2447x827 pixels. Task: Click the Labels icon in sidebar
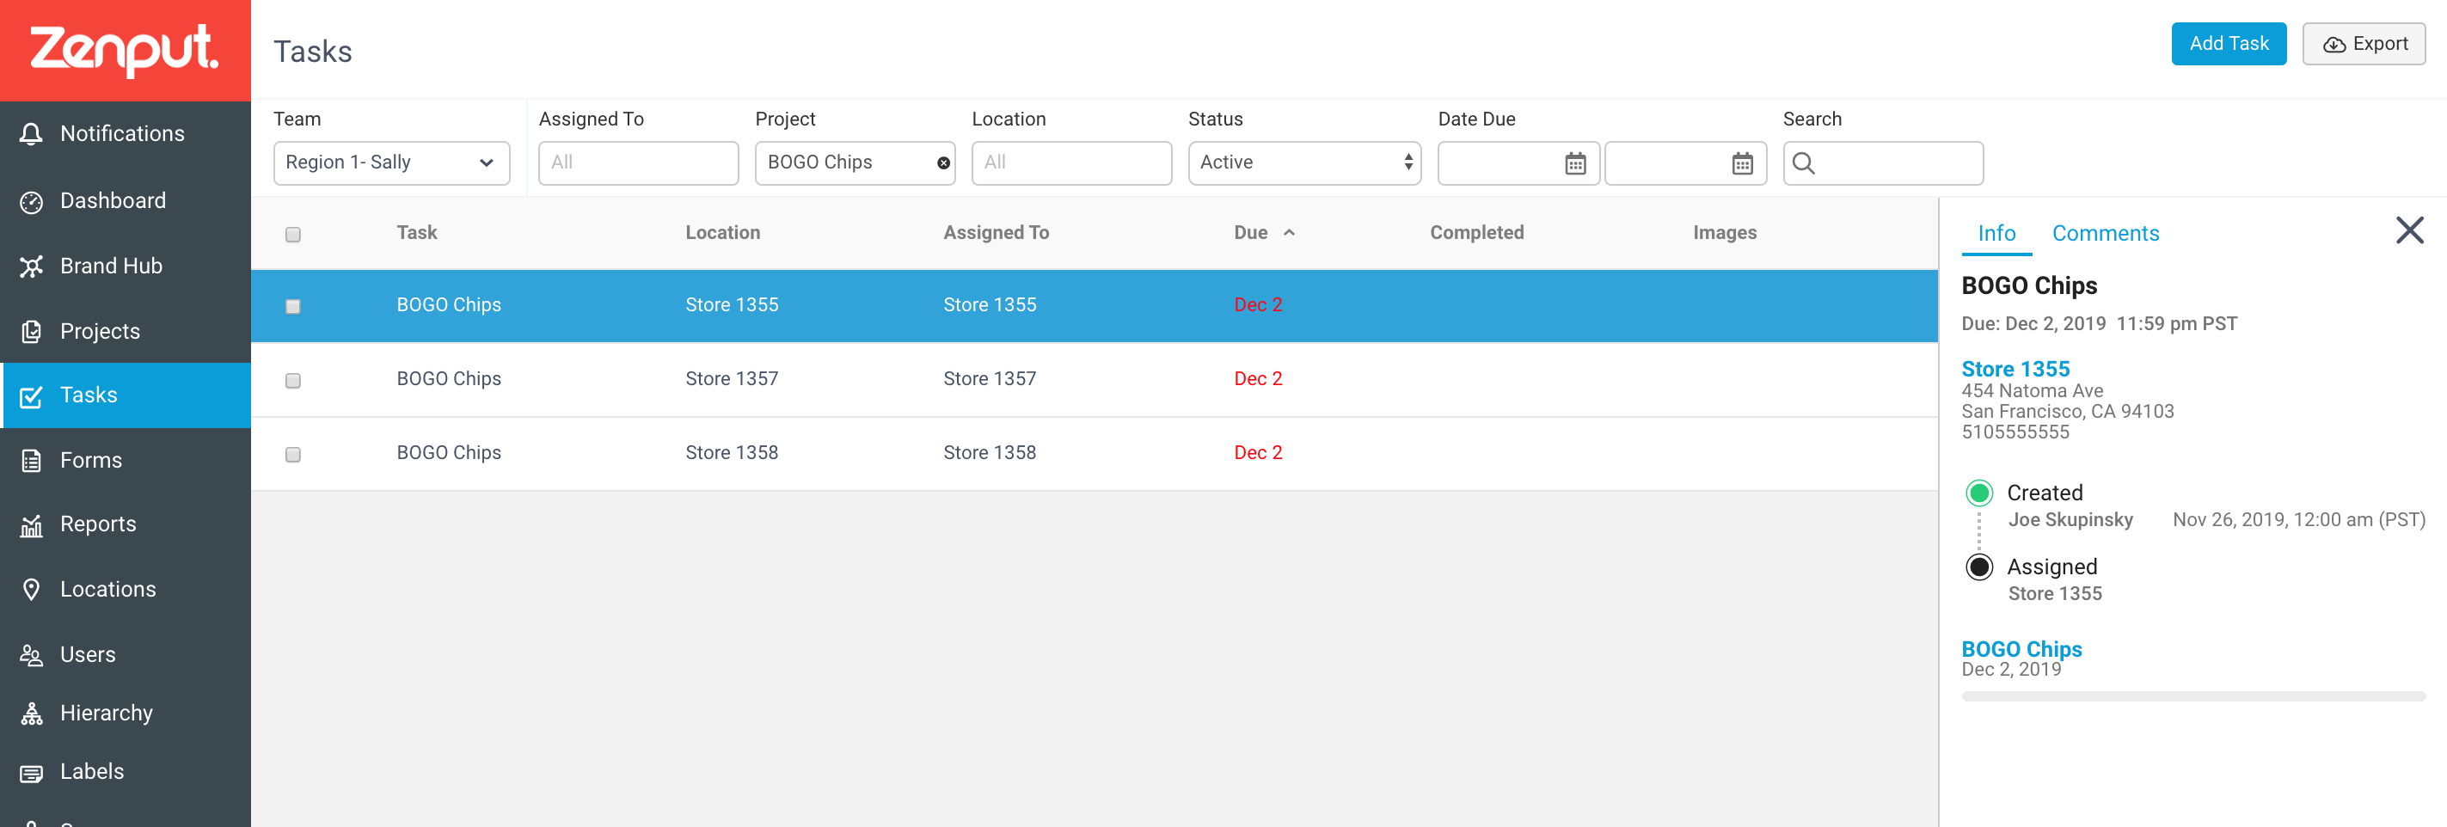[x=31, y=773]
